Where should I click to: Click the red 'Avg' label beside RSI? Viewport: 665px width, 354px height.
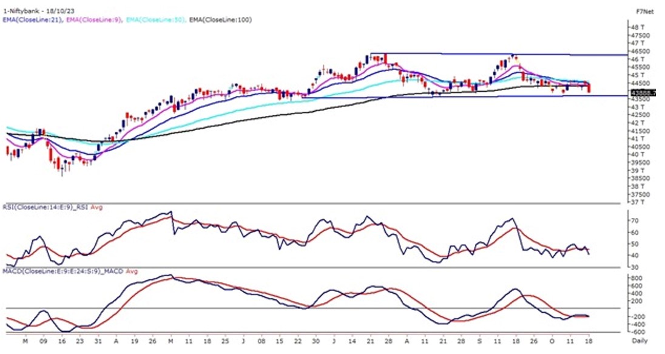[x=96, y=208]
